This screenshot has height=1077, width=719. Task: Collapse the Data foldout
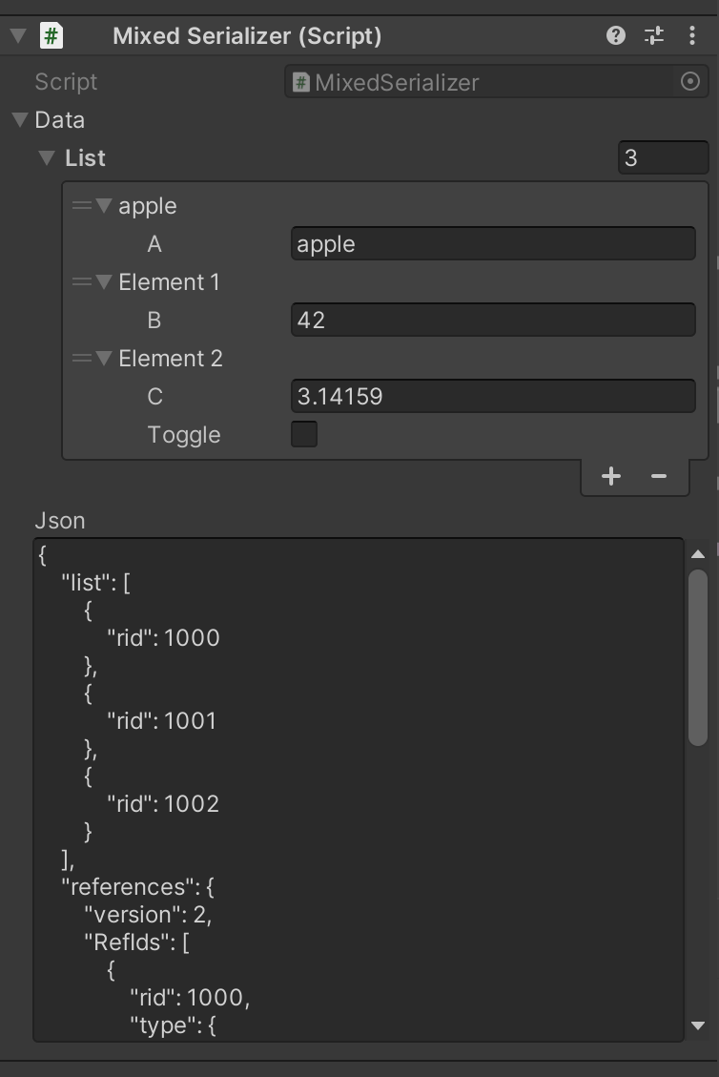click(21, 120)
